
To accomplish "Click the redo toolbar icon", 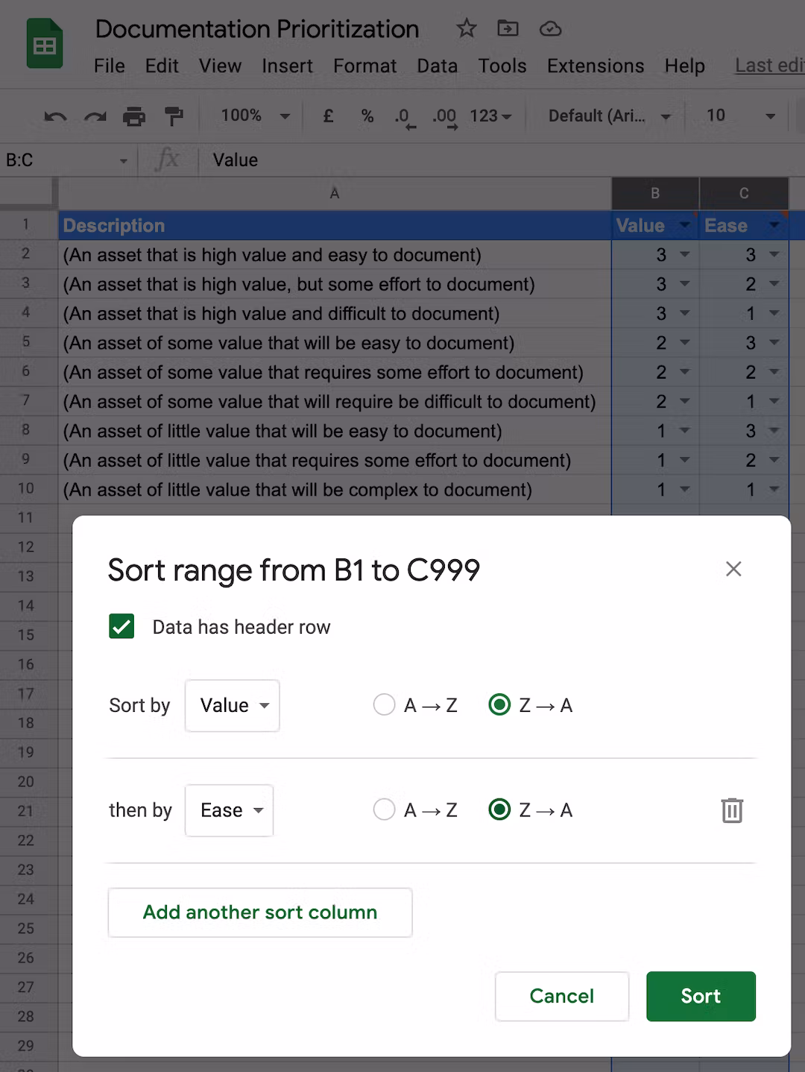I will 95,116.
